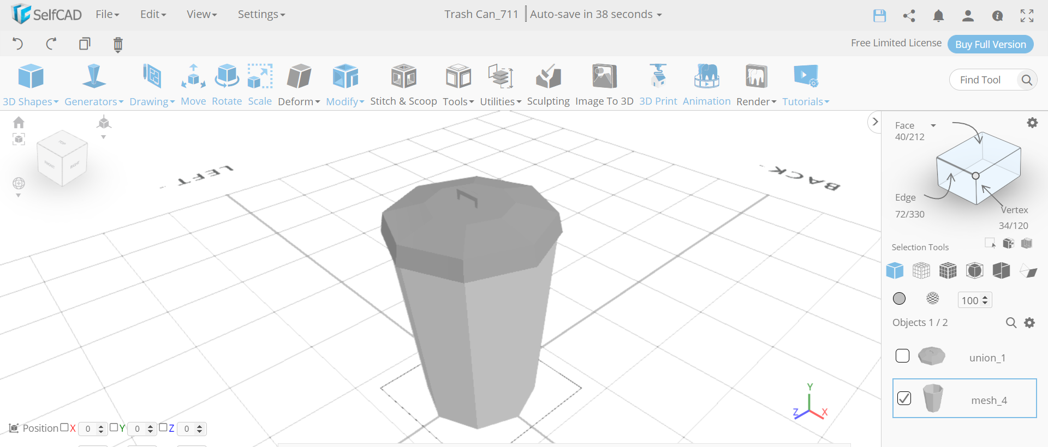
Task: Click the info icon
Action: tap(997, 16)
